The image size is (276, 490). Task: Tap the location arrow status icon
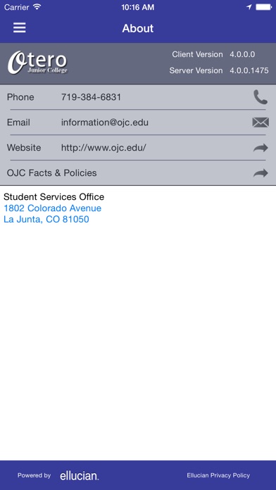(249, 7)
